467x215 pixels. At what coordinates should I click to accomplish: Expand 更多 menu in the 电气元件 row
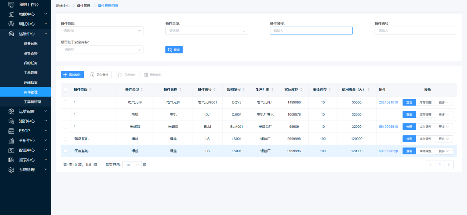444,102
